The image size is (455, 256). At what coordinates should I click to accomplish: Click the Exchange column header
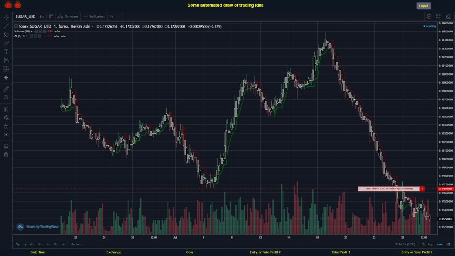[113, 252]
